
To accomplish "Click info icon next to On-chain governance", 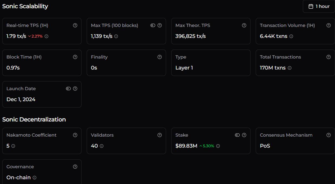I will coord(34,178).
